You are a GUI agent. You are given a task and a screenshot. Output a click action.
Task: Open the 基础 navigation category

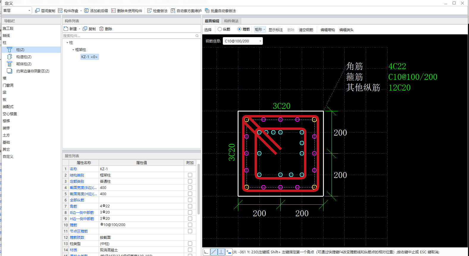coord(6,142)
